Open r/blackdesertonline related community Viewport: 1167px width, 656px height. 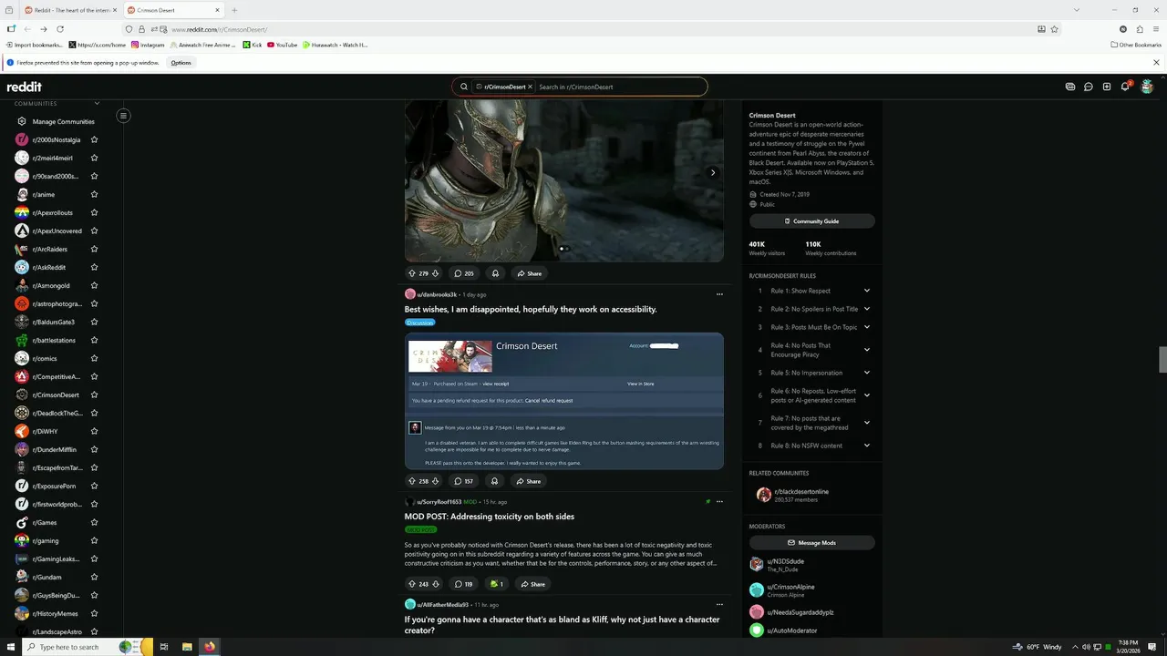[x=800, y=492]
